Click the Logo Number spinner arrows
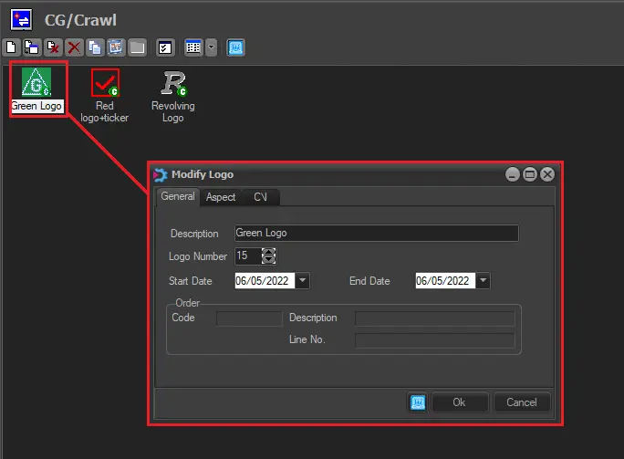This screenshot has height=459, width=624. click(x=268, y=256)
